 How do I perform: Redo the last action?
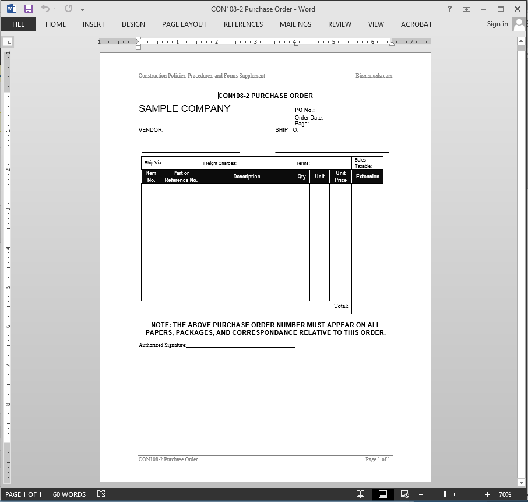coord(68,8)
